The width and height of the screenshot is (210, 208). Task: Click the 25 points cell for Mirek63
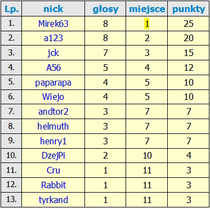click(189, 24)
